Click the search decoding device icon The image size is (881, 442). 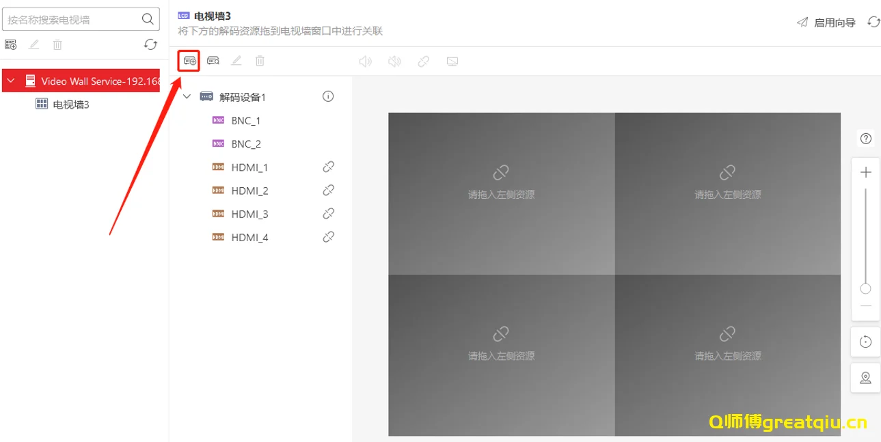(213, 61)
